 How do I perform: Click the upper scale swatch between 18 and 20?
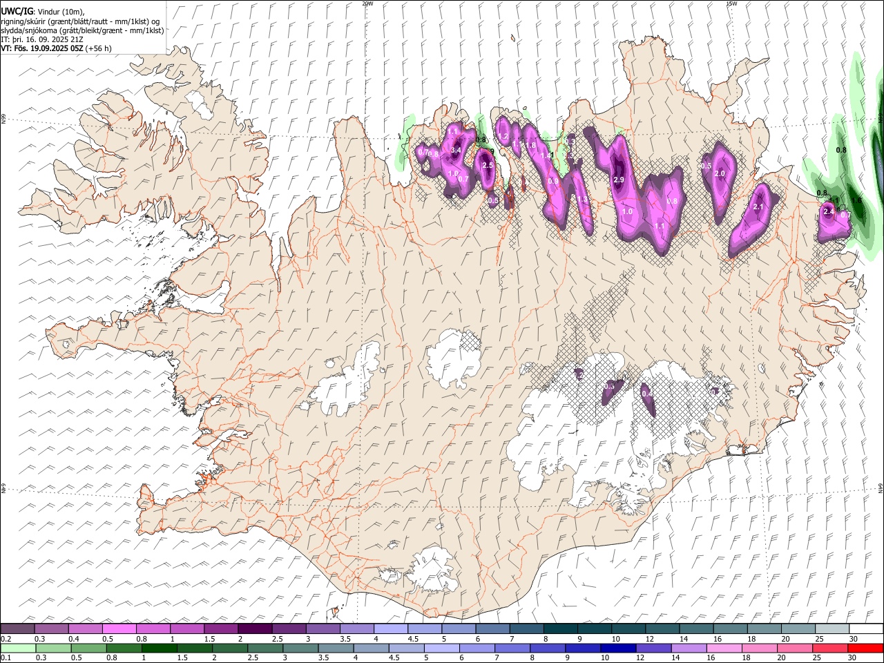764,629
